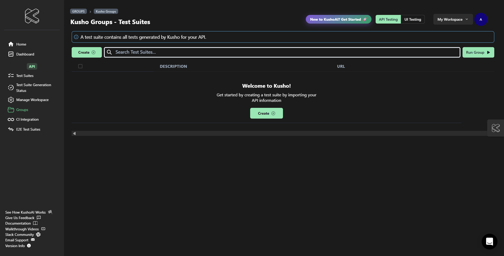Click the Run Group button
The image size is (504, 256).
pos(478,52)
